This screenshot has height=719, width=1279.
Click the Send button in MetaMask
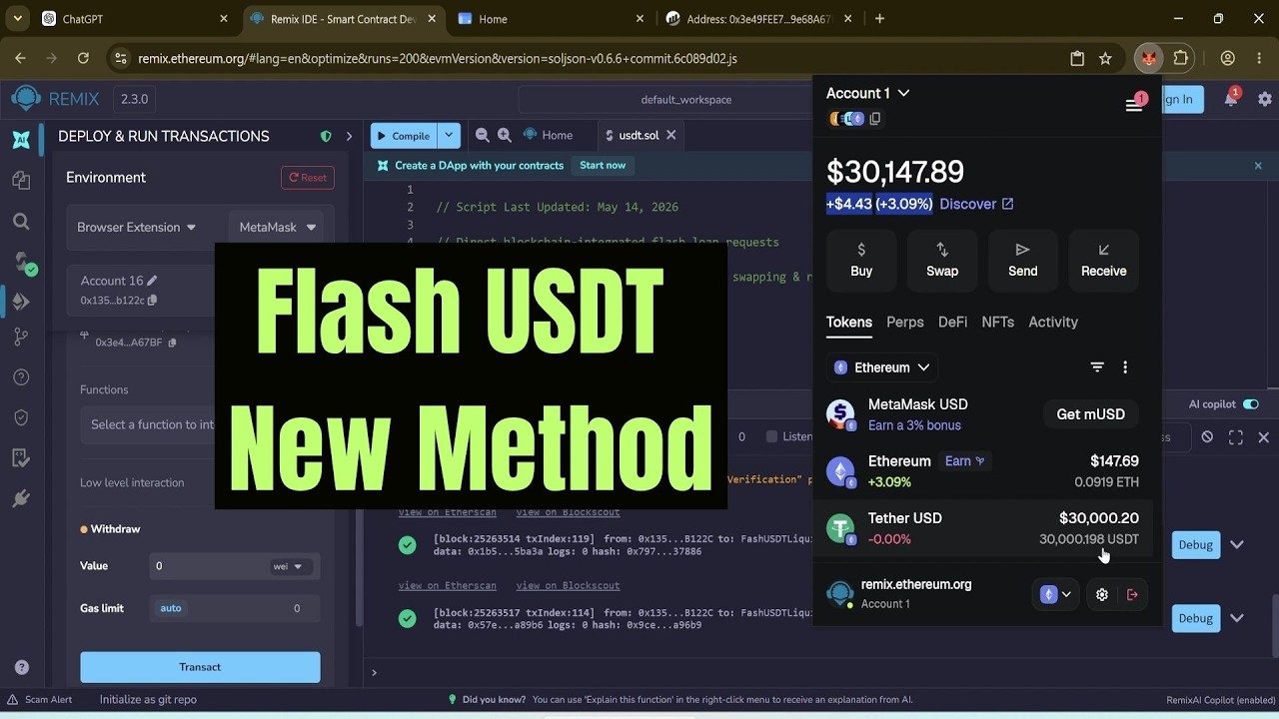(1022, 260)
